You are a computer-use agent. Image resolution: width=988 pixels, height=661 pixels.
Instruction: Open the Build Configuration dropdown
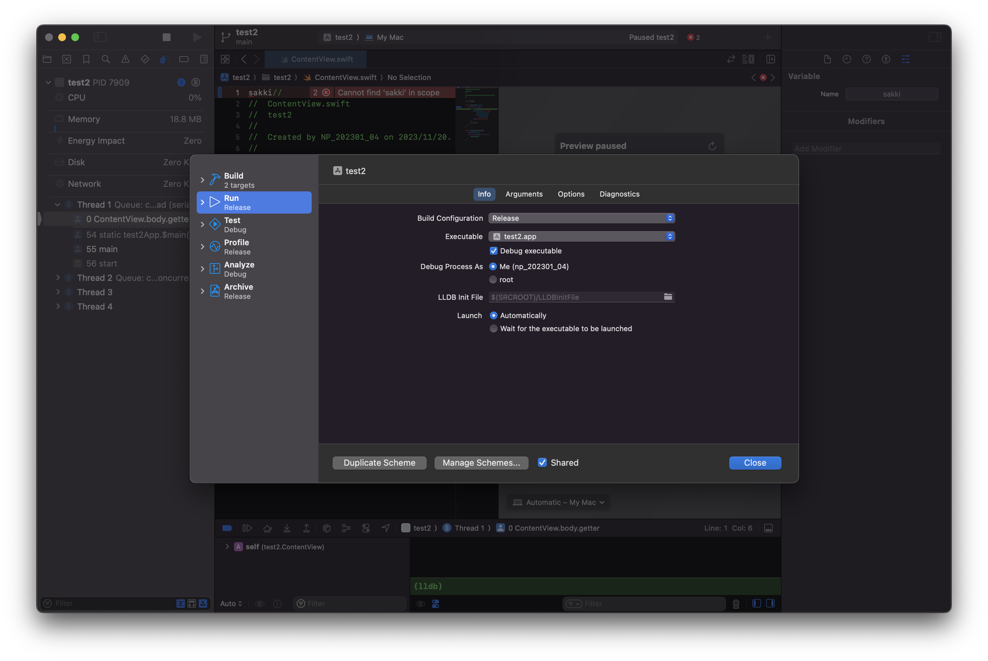tap(582, 218)
